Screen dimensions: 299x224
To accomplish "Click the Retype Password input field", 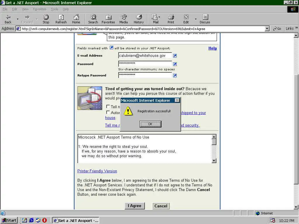I will click(x=145, y=75).
